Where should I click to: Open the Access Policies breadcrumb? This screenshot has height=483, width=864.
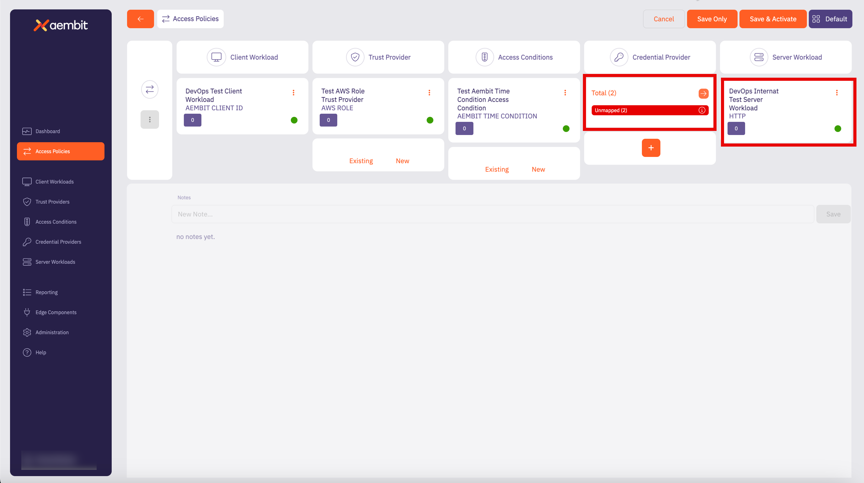190,19
